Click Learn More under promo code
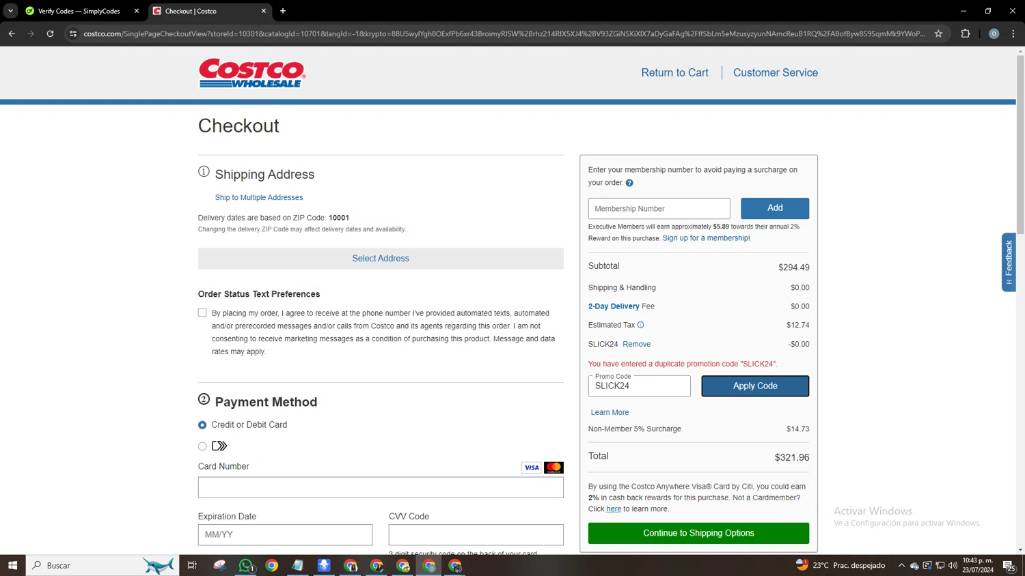The width and height of the screenshot is (1025, 576). 610,412
